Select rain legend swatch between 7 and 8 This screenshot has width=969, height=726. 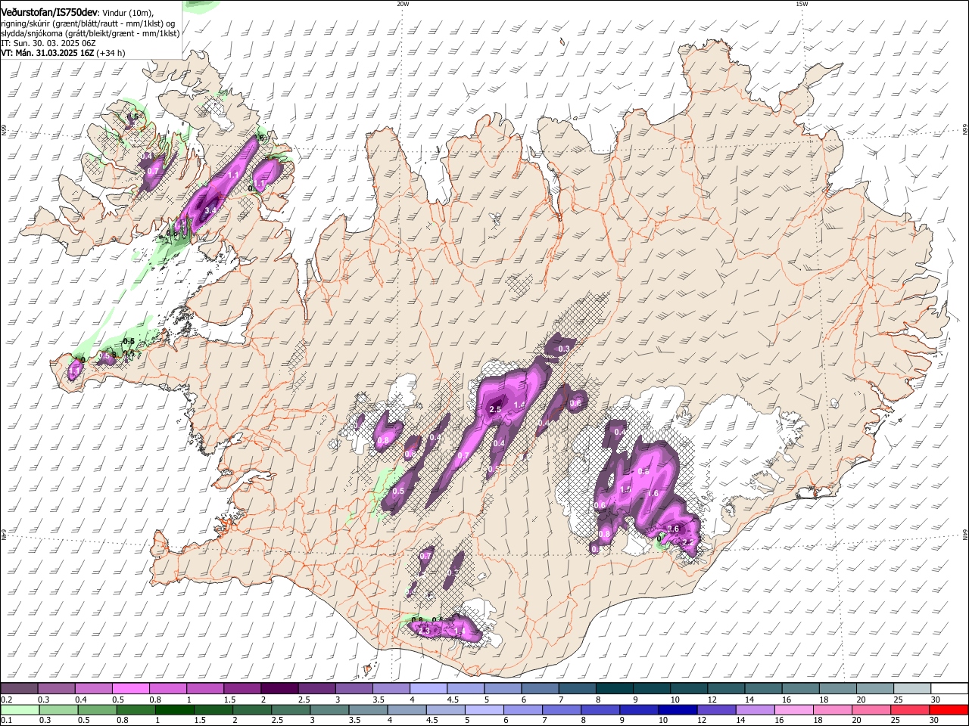(562, 709)
